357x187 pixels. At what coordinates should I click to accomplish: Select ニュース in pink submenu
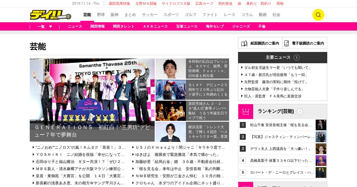tap(75, 26)
